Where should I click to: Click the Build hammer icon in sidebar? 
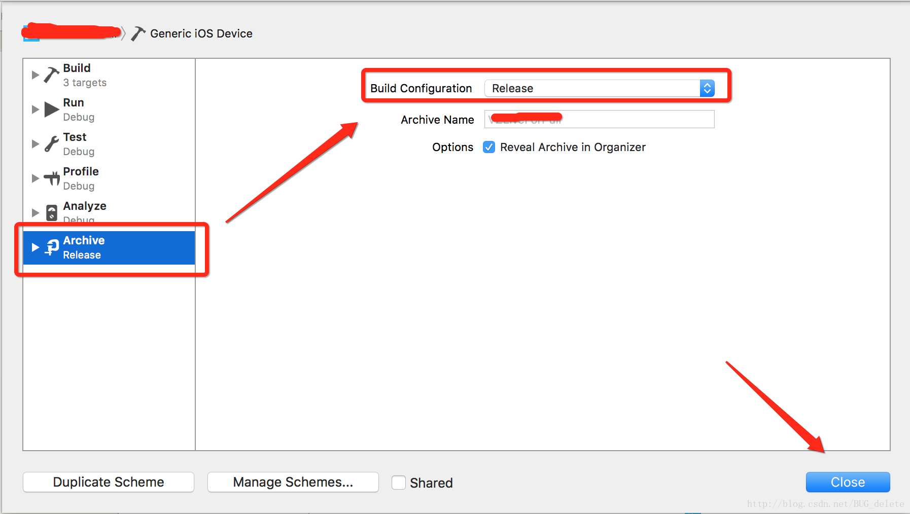pyautogui.click(x=51, y=75)
